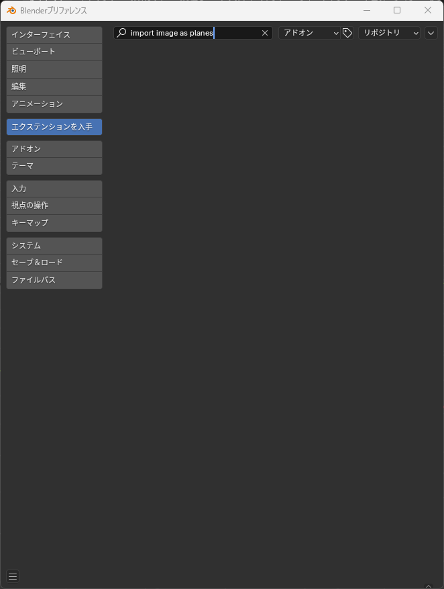Open the hamburger menu at bottom left

13,576
